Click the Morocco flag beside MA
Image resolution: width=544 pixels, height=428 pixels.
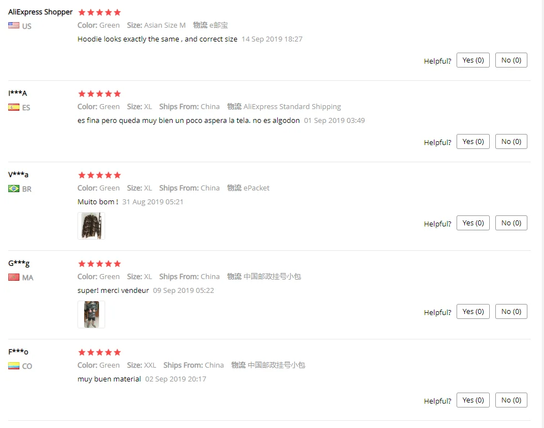pos(14,277)
